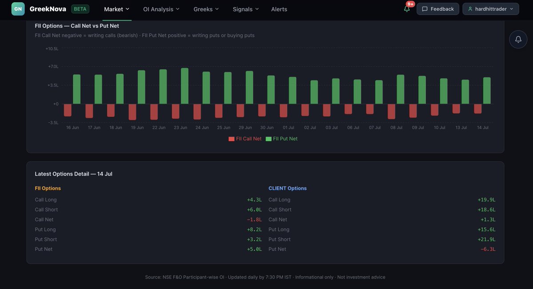Click FII Call Short value +6.0L
Image resolution: width=533 pixels, height=289 pixels.
[x=255, y=210]
